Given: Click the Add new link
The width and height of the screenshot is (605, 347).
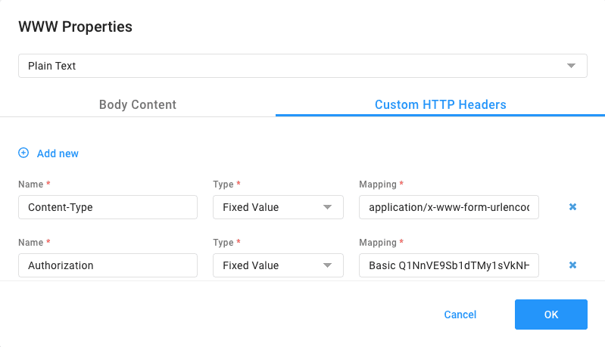Looking at the screenshot, I should [58, 153].
